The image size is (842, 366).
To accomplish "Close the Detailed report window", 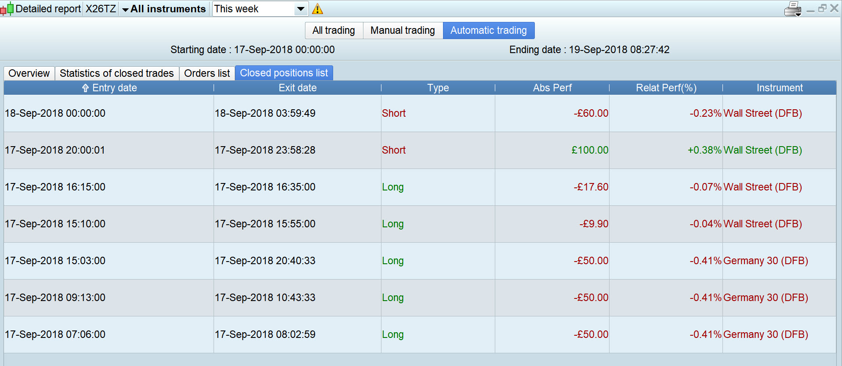I will coord(834,8).
